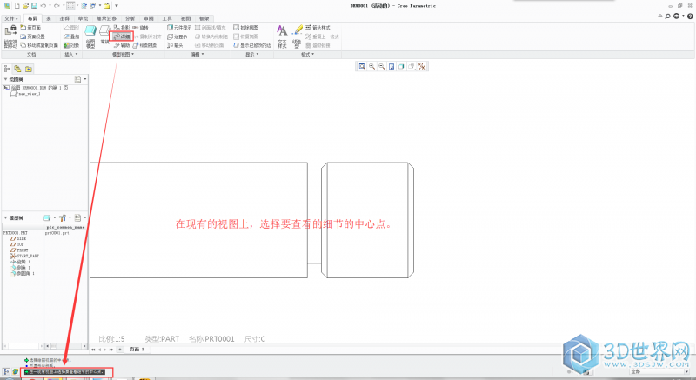Click the 旋转 revolved view button

(x=140, y=28)
